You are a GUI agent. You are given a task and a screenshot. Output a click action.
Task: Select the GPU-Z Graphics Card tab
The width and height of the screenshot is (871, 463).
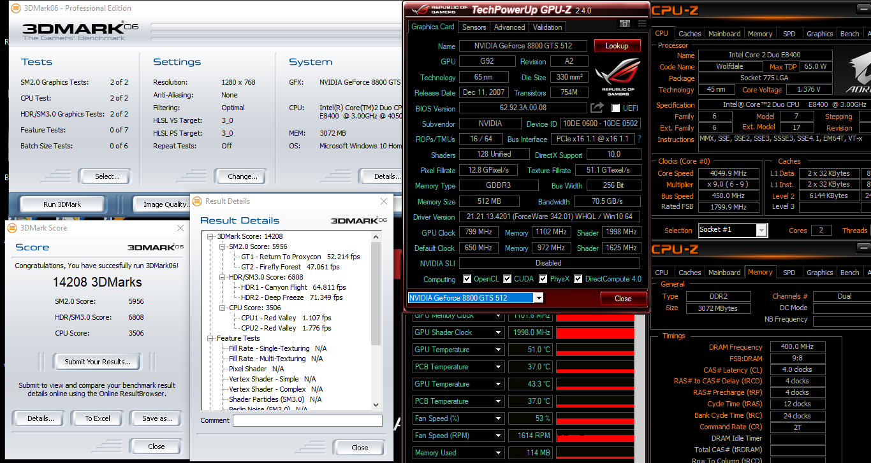tap(433, 27)
